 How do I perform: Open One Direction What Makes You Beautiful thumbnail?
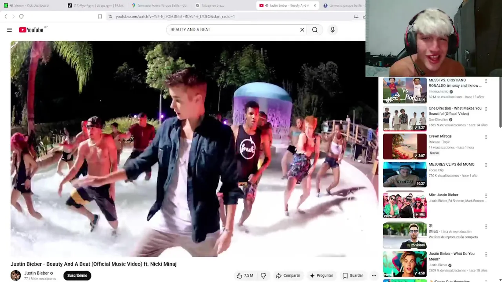(405, 119)
